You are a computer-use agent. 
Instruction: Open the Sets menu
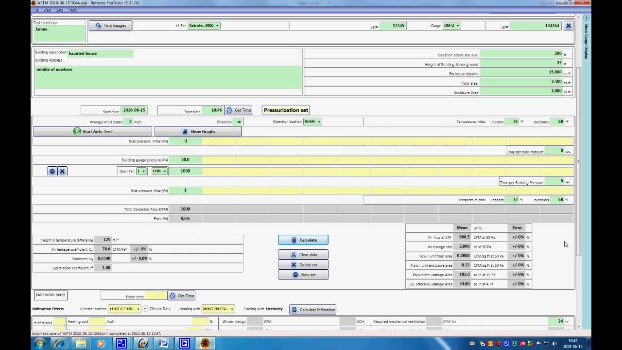pyautogui.click(x=59, y=10)
